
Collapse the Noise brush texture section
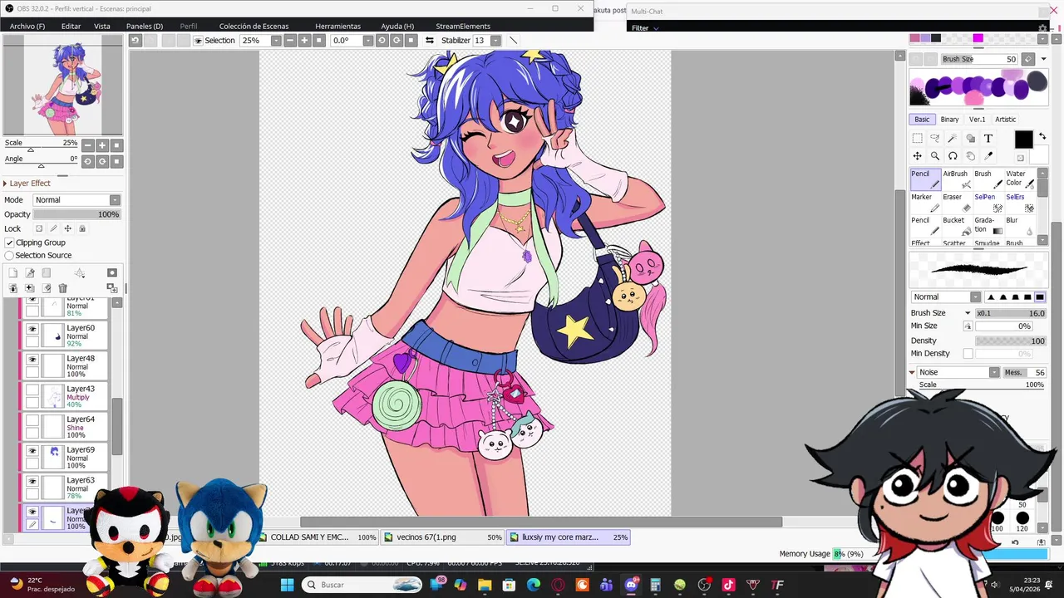click(912, 372)
